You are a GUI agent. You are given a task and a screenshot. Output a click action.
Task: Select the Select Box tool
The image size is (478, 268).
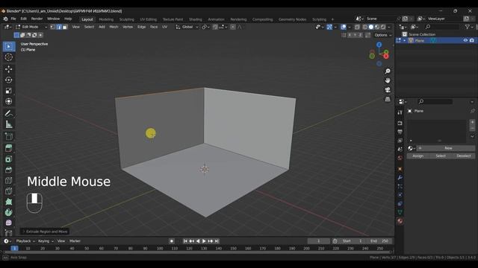coord(8,46)
